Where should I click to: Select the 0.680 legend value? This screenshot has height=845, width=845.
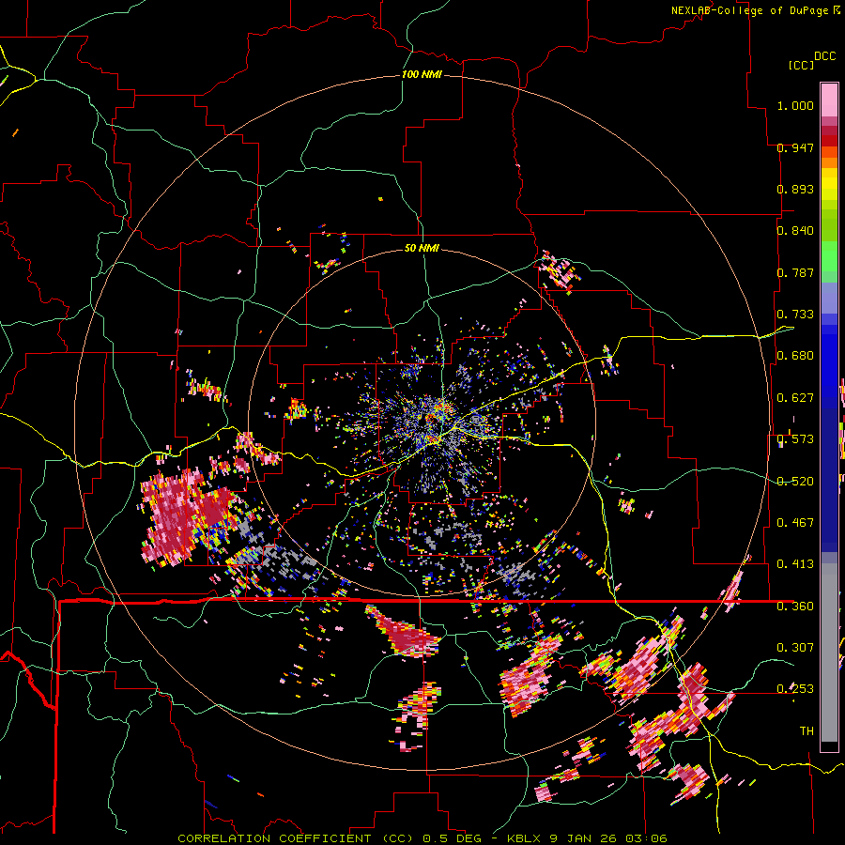point(795,356)
